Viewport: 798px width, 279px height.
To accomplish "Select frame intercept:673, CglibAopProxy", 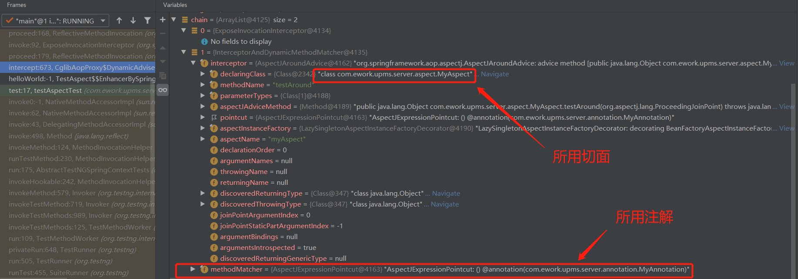I will click(x=77, y=67).
